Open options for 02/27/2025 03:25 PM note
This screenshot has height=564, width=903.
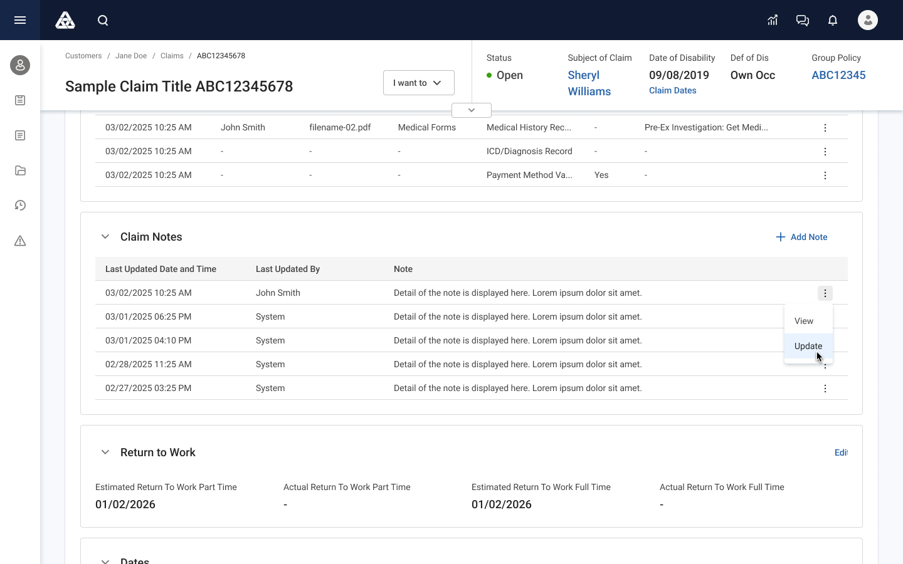pyautogui.click(x=825, y=389)
